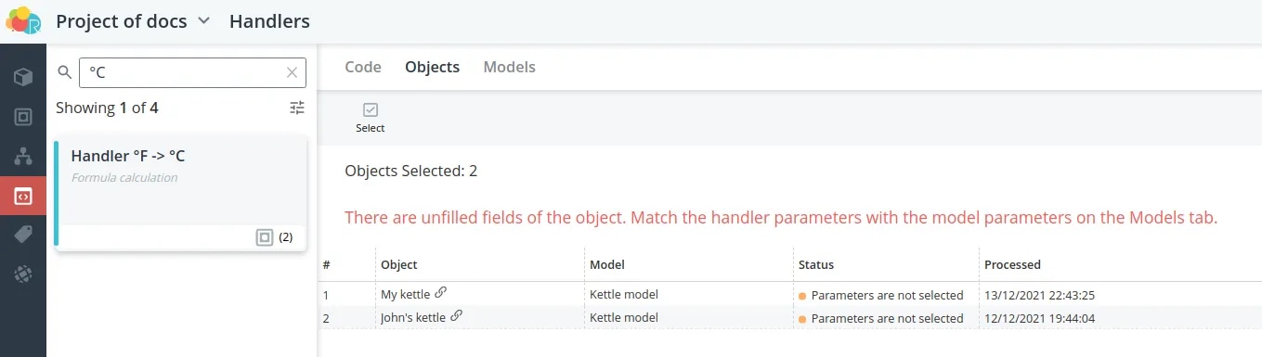Open link icon next to My kettle
This screenshot has width=1262, height=357.
click(x=441, y=293)
